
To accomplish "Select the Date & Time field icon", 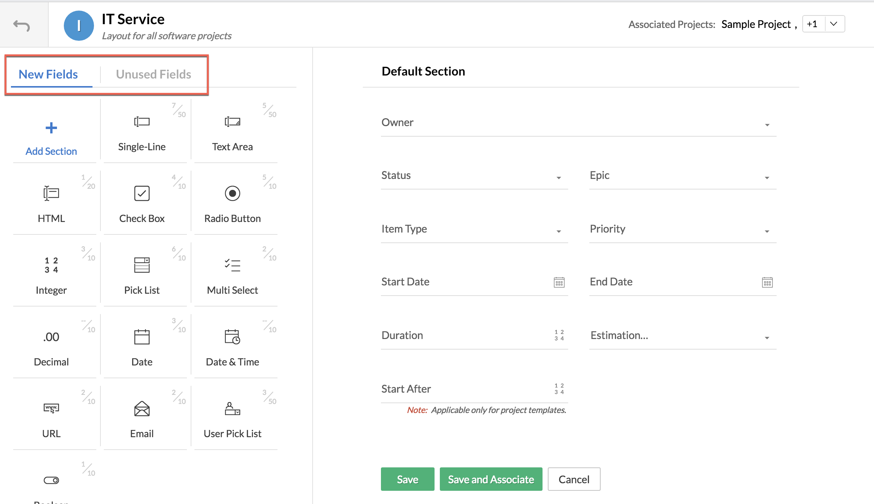I will [x=232, y=337].
